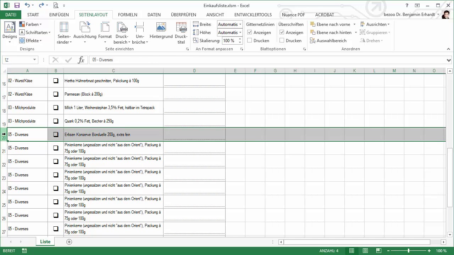The width and height of the screenshot is (454, 255).
Task: Open the Auswahlbereich selection pane
Action: (328, 41)
